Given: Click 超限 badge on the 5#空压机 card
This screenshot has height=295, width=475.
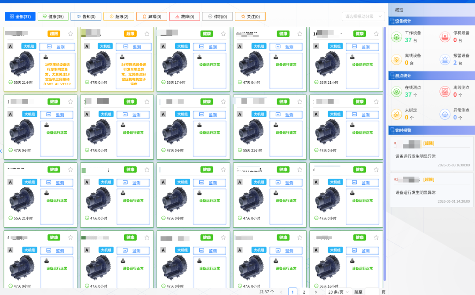Looking at the screenshot, I should coord(130,34).
